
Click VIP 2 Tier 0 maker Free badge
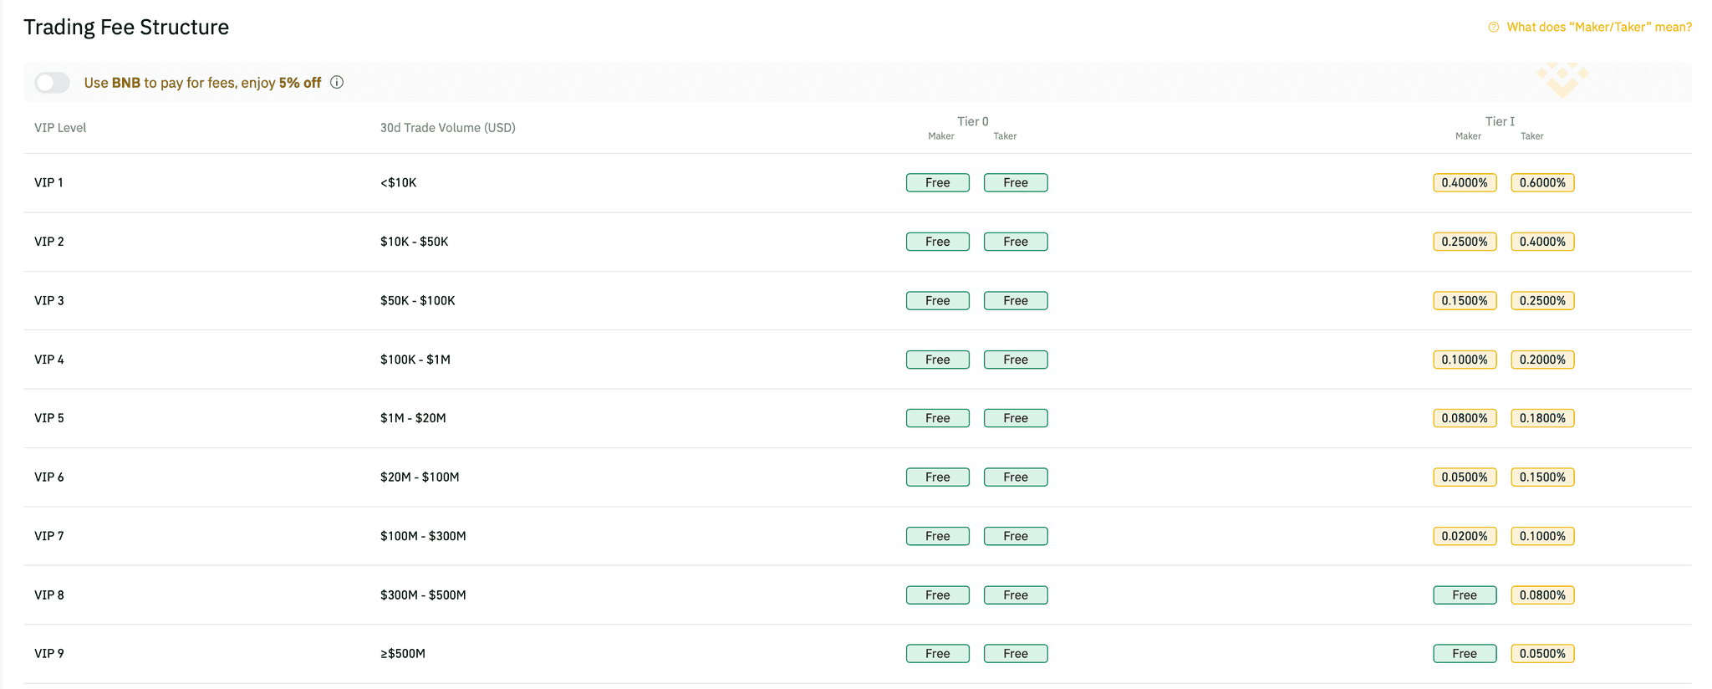click(937, 242)
